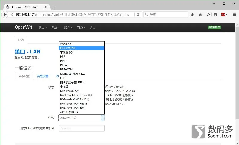Select IPv6-in-IPv4 (RFC4213) option
This screenshot has width=239, height=145.
(x=82, y=99)
